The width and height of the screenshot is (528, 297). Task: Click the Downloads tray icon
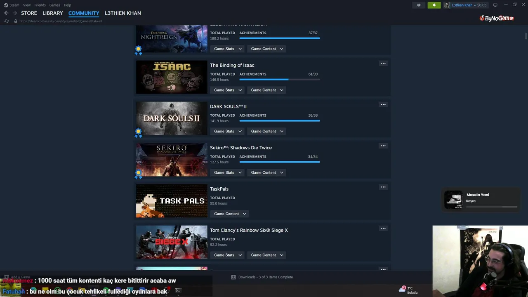pos(233,277)
